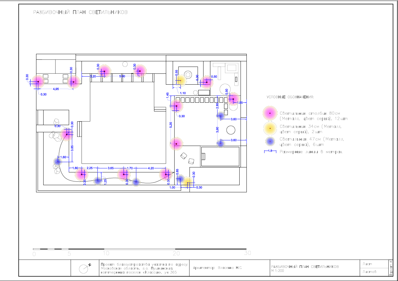This screenshot has width=398, height=281.
Task: Select the 'М 1:200' scale text
Action: click(277, 271)
